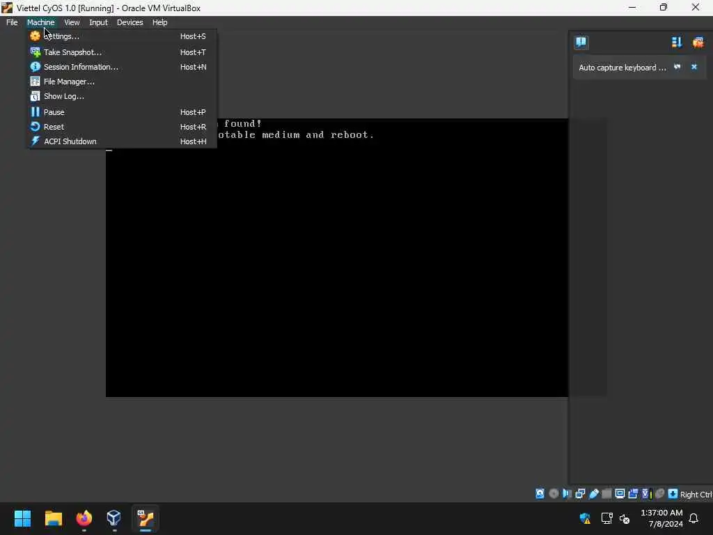Read the Auto capture keyboard notification text

click(622, 68)
